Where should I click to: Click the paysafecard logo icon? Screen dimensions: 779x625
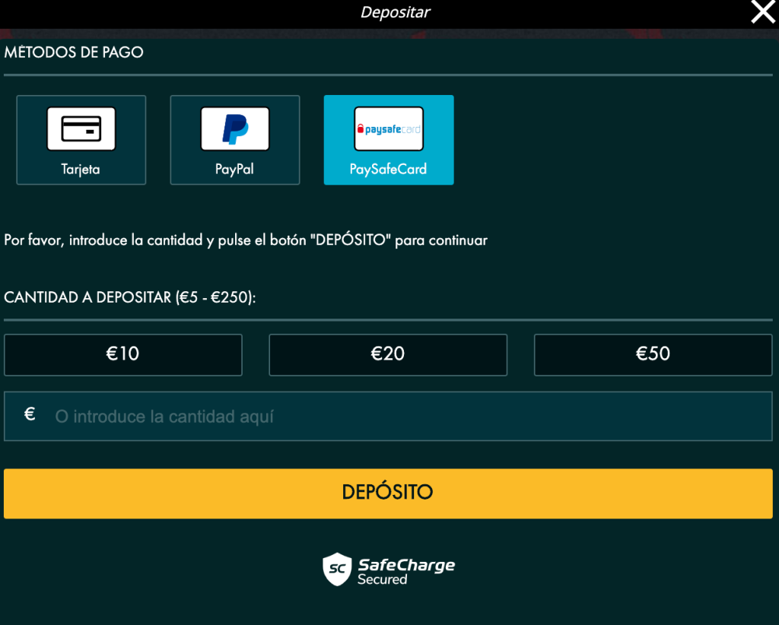pos(389,129)
